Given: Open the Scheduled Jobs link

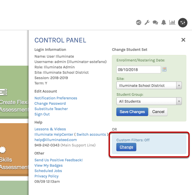Looking at the screenshot, I should coord(48,171).
